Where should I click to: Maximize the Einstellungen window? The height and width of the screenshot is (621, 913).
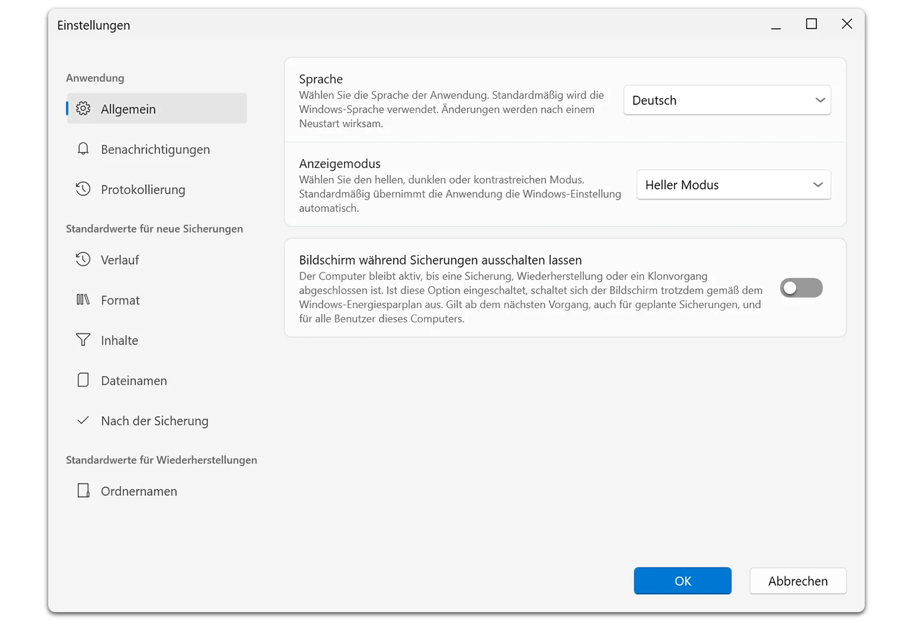click(812, 24)
